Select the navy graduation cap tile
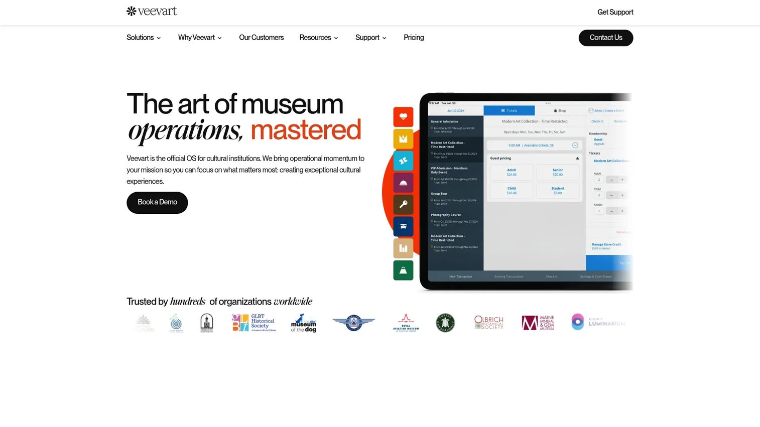This screenshot has height=427, width=760. tap(403, 226)
